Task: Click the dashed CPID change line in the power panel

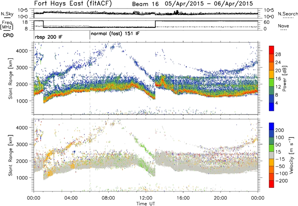Action: click(x=90, y=78)
